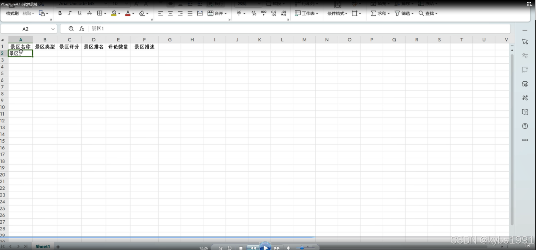Screen dimensions: 536x250
Task: Click the Sum (求和) button
Action: click(x=380, y=13)
